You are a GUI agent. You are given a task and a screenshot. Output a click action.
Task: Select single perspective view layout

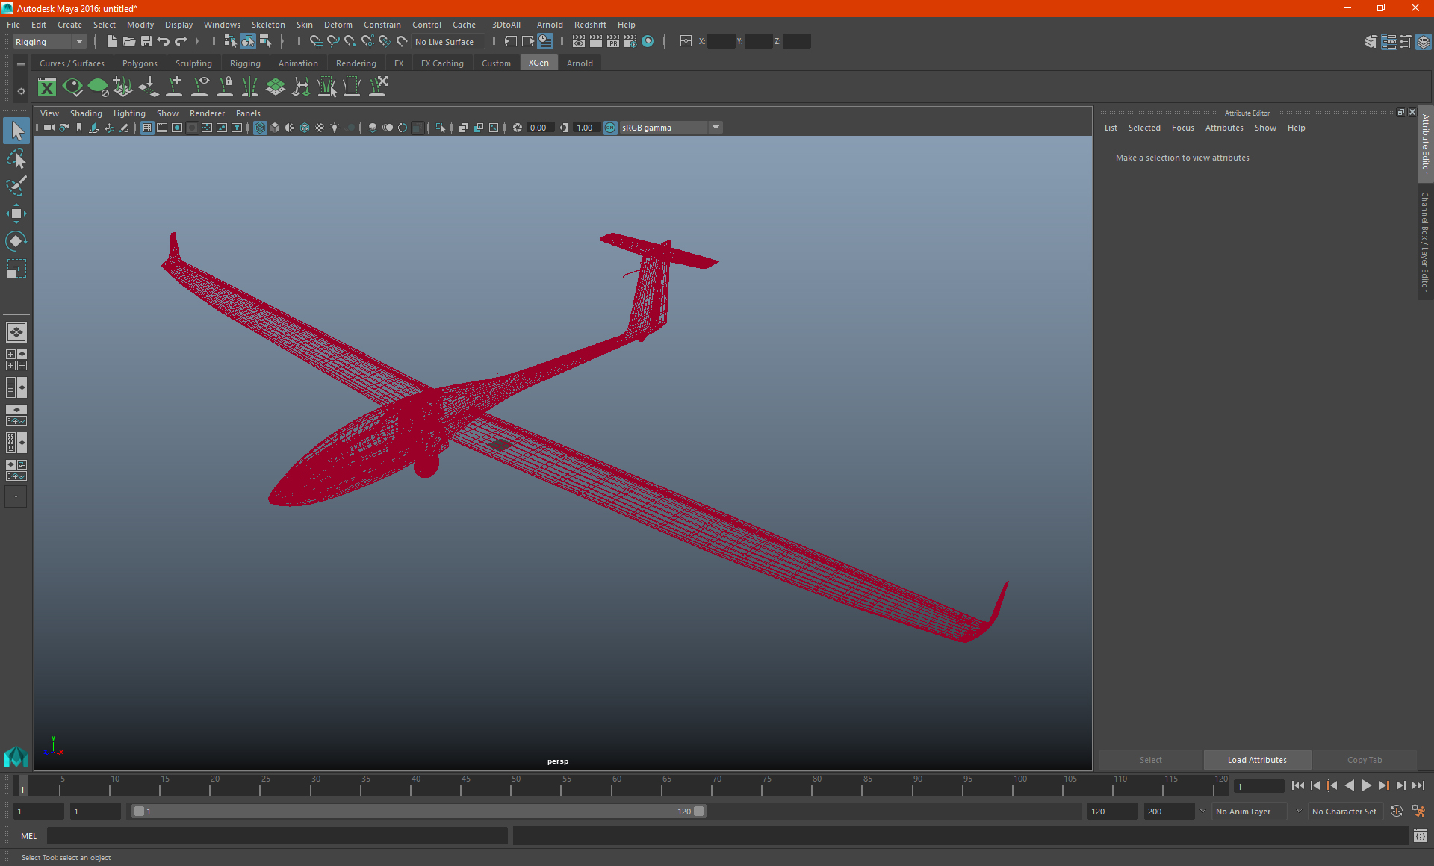click(16, 332)
